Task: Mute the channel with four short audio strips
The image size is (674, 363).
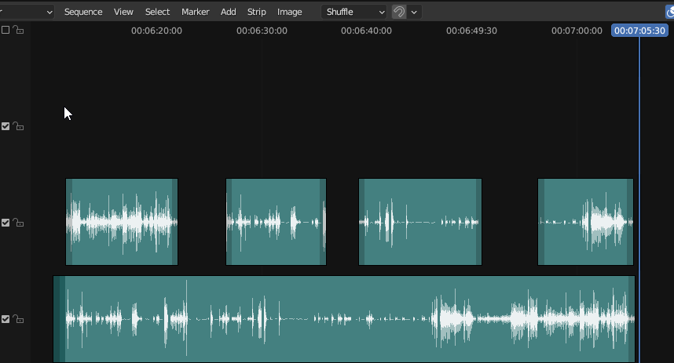Action: pos(6,223)
